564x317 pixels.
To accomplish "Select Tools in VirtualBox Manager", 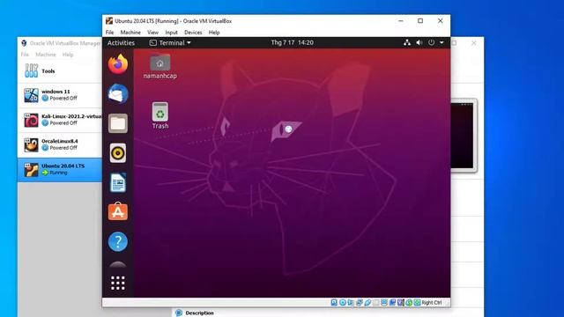I will click(60, 70).
